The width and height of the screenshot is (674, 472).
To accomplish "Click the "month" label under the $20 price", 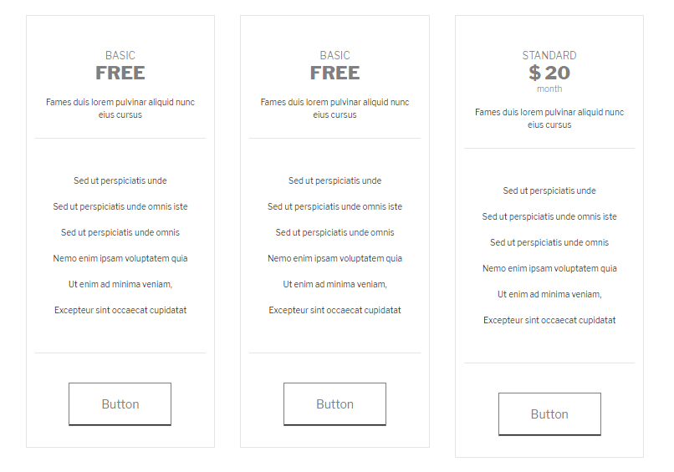I will click(549, 89).
